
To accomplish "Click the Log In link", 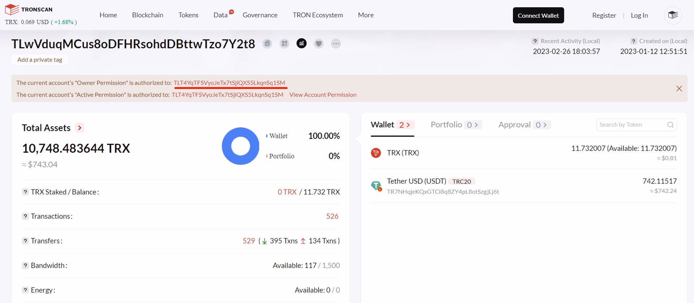I will click(639, 16).
